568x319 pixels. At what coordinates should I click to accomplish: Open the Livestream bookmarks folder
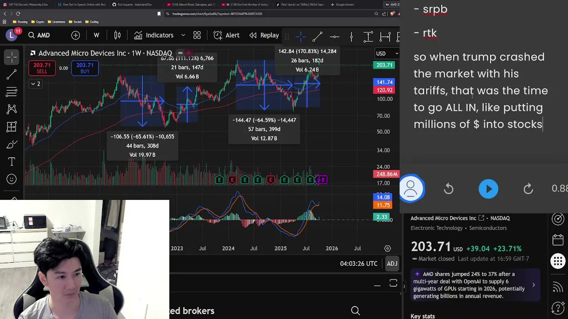coord(56,22)
